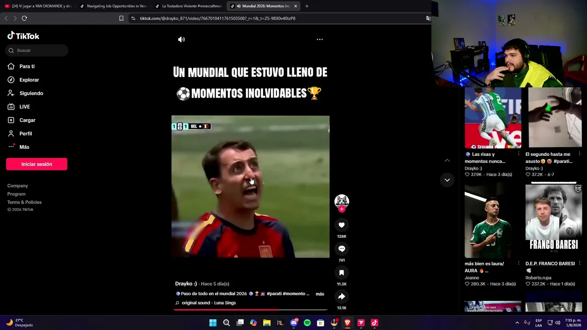Open options for más bien es laura video

[519, 264]
